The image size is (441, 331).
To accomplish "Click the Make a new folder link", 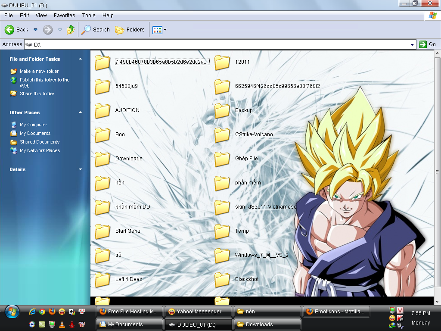I will click(39, 71).
